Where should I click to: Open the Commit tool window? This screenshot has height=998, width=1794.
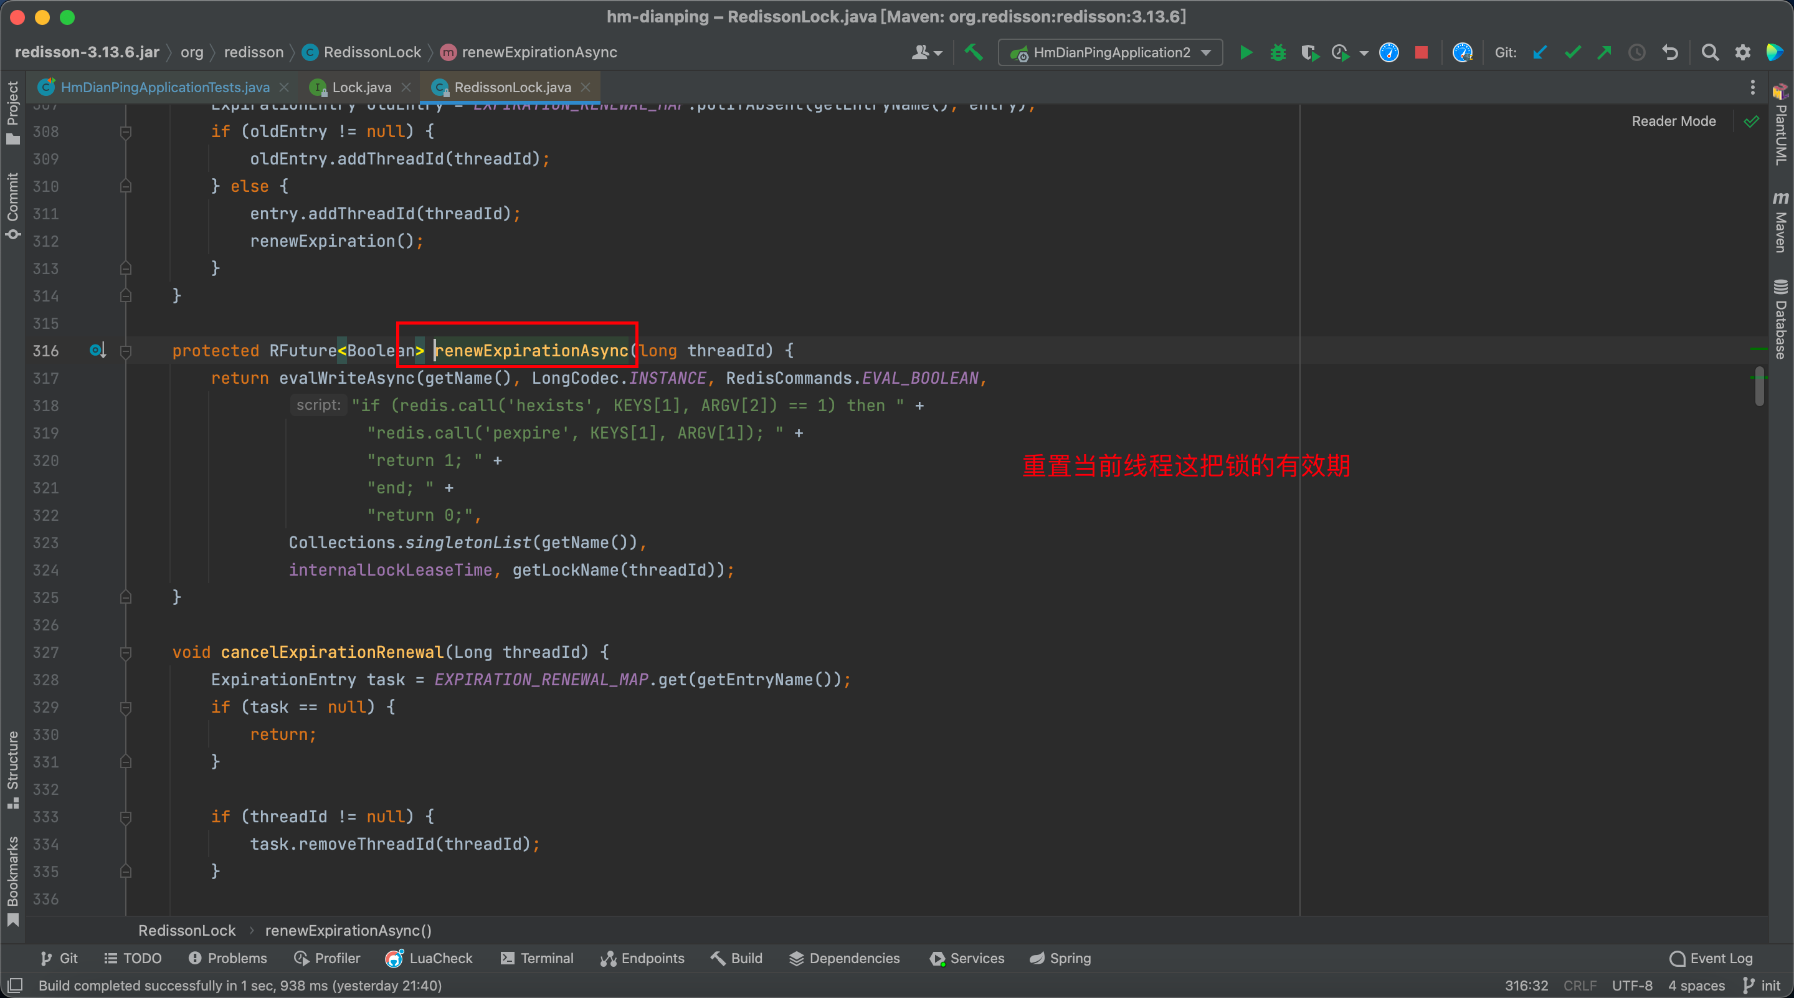[12, 207]
